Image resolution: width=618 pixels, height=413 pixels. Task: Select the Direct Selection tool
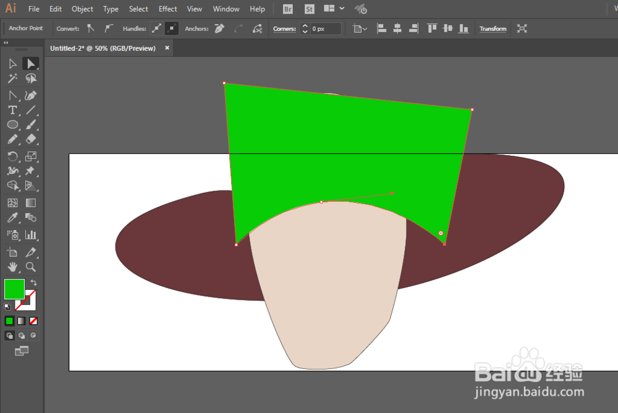pyautogui.click(x=30, y=64)
